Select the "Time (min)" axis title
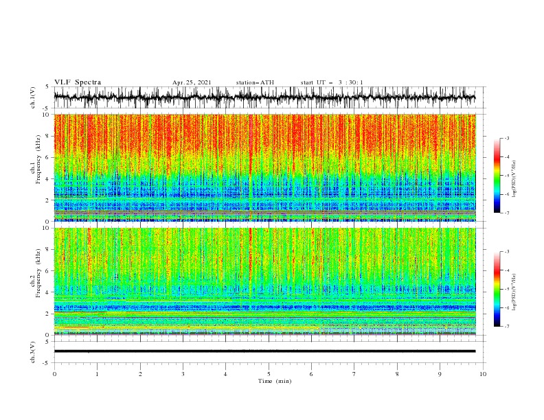 275,381
